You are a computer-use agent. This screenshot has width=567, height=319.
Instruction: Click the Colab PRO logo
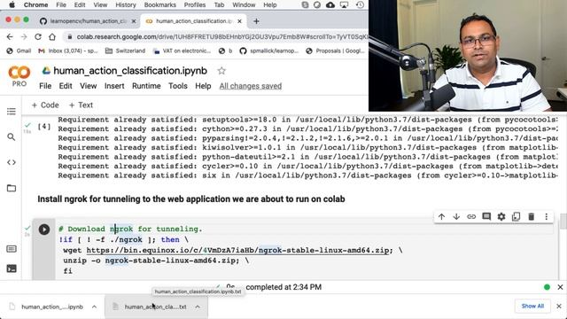click(x=19, y=76)
